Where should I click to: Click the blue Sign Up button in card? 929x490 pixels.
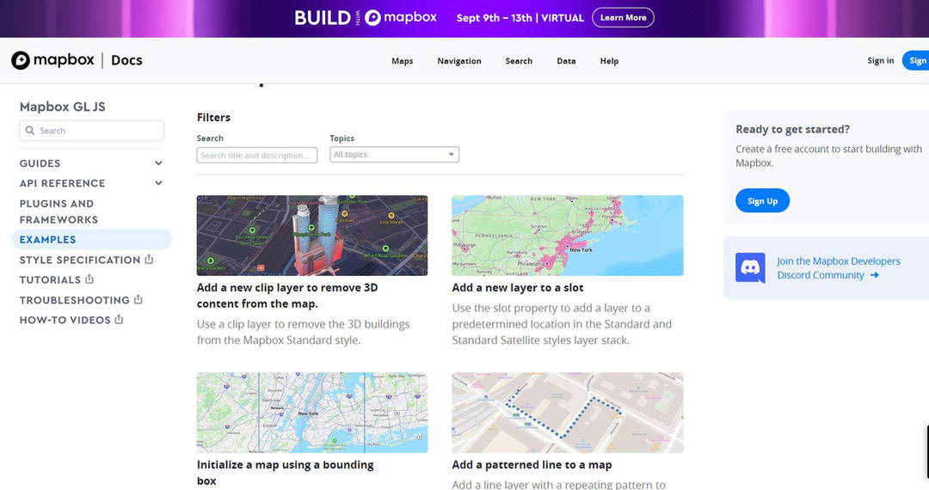click(x=762, y=200)
